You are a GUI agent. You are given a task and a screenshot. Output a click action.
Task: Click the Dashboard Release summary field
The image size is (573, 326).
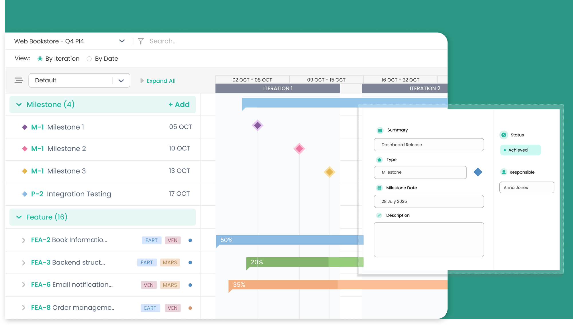[x=429, y=145]
